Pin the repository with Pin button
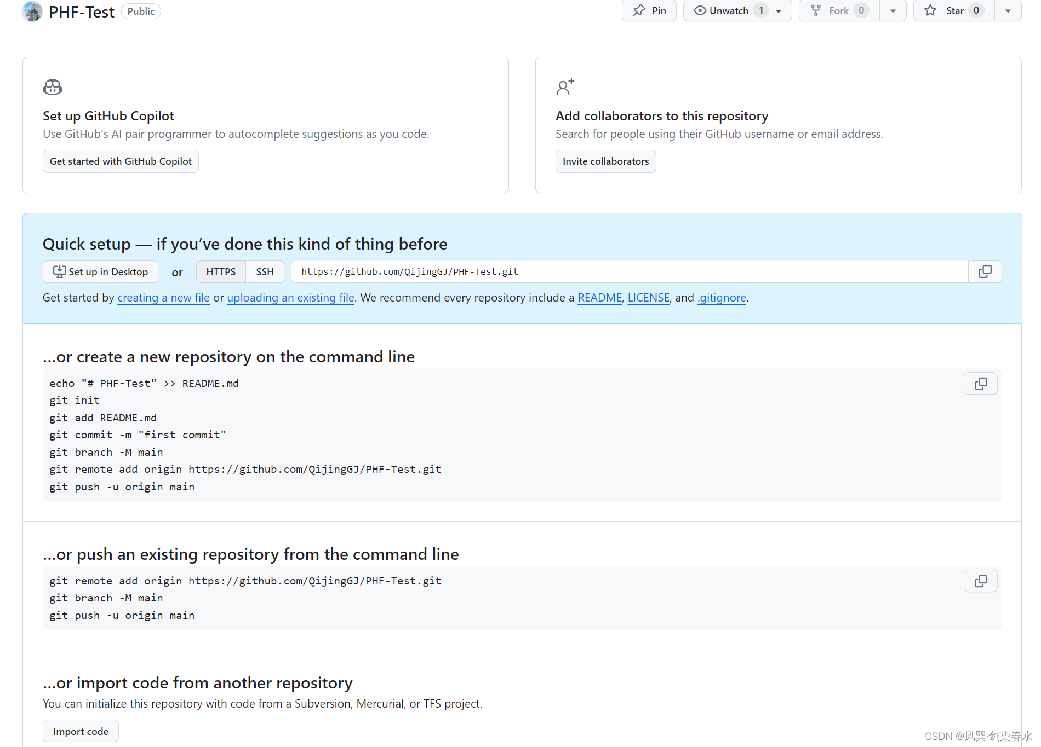This screenshot has width=1041, height=747. point(649,11)
